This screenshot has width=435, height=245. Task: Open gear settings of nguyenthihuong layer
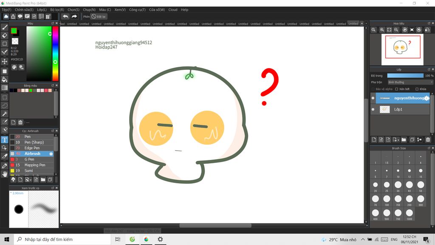[427, 98]
